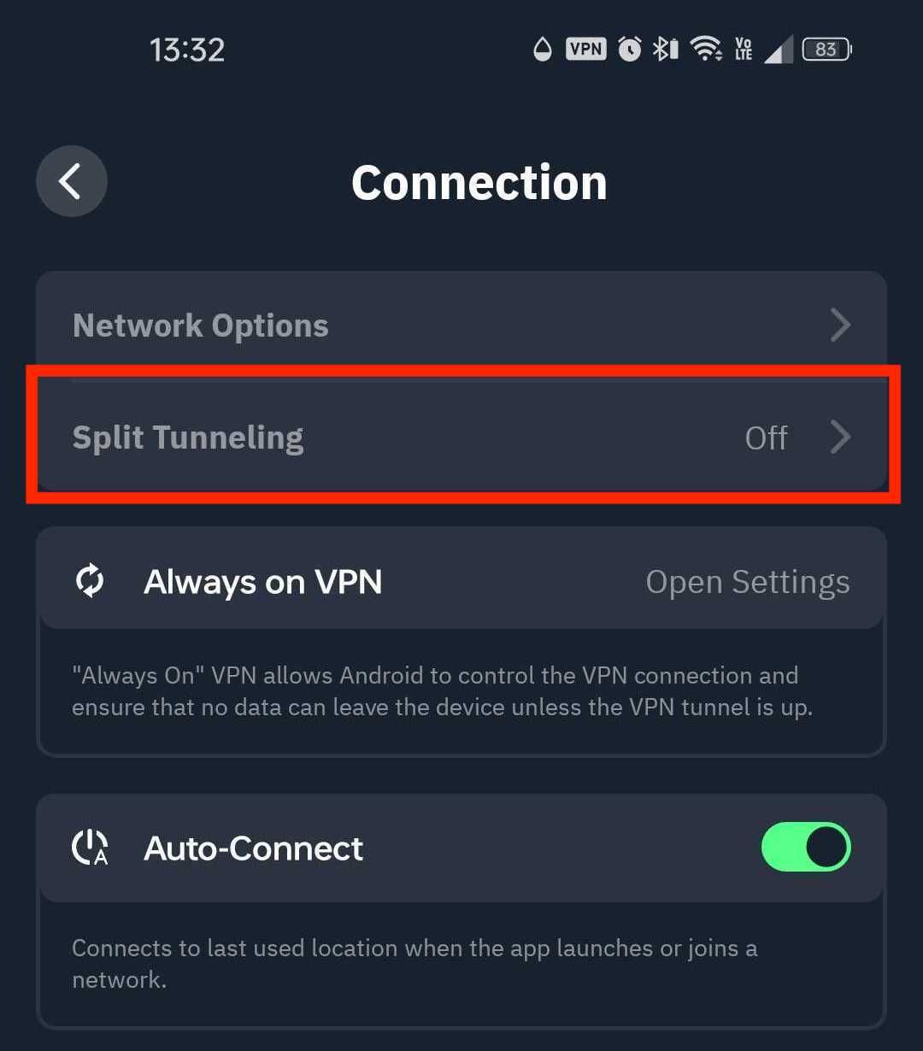Navigate back using the back arrow icon
This screenshot has width=923, height=1051.
pyautogui.click(x=71, y=181)
